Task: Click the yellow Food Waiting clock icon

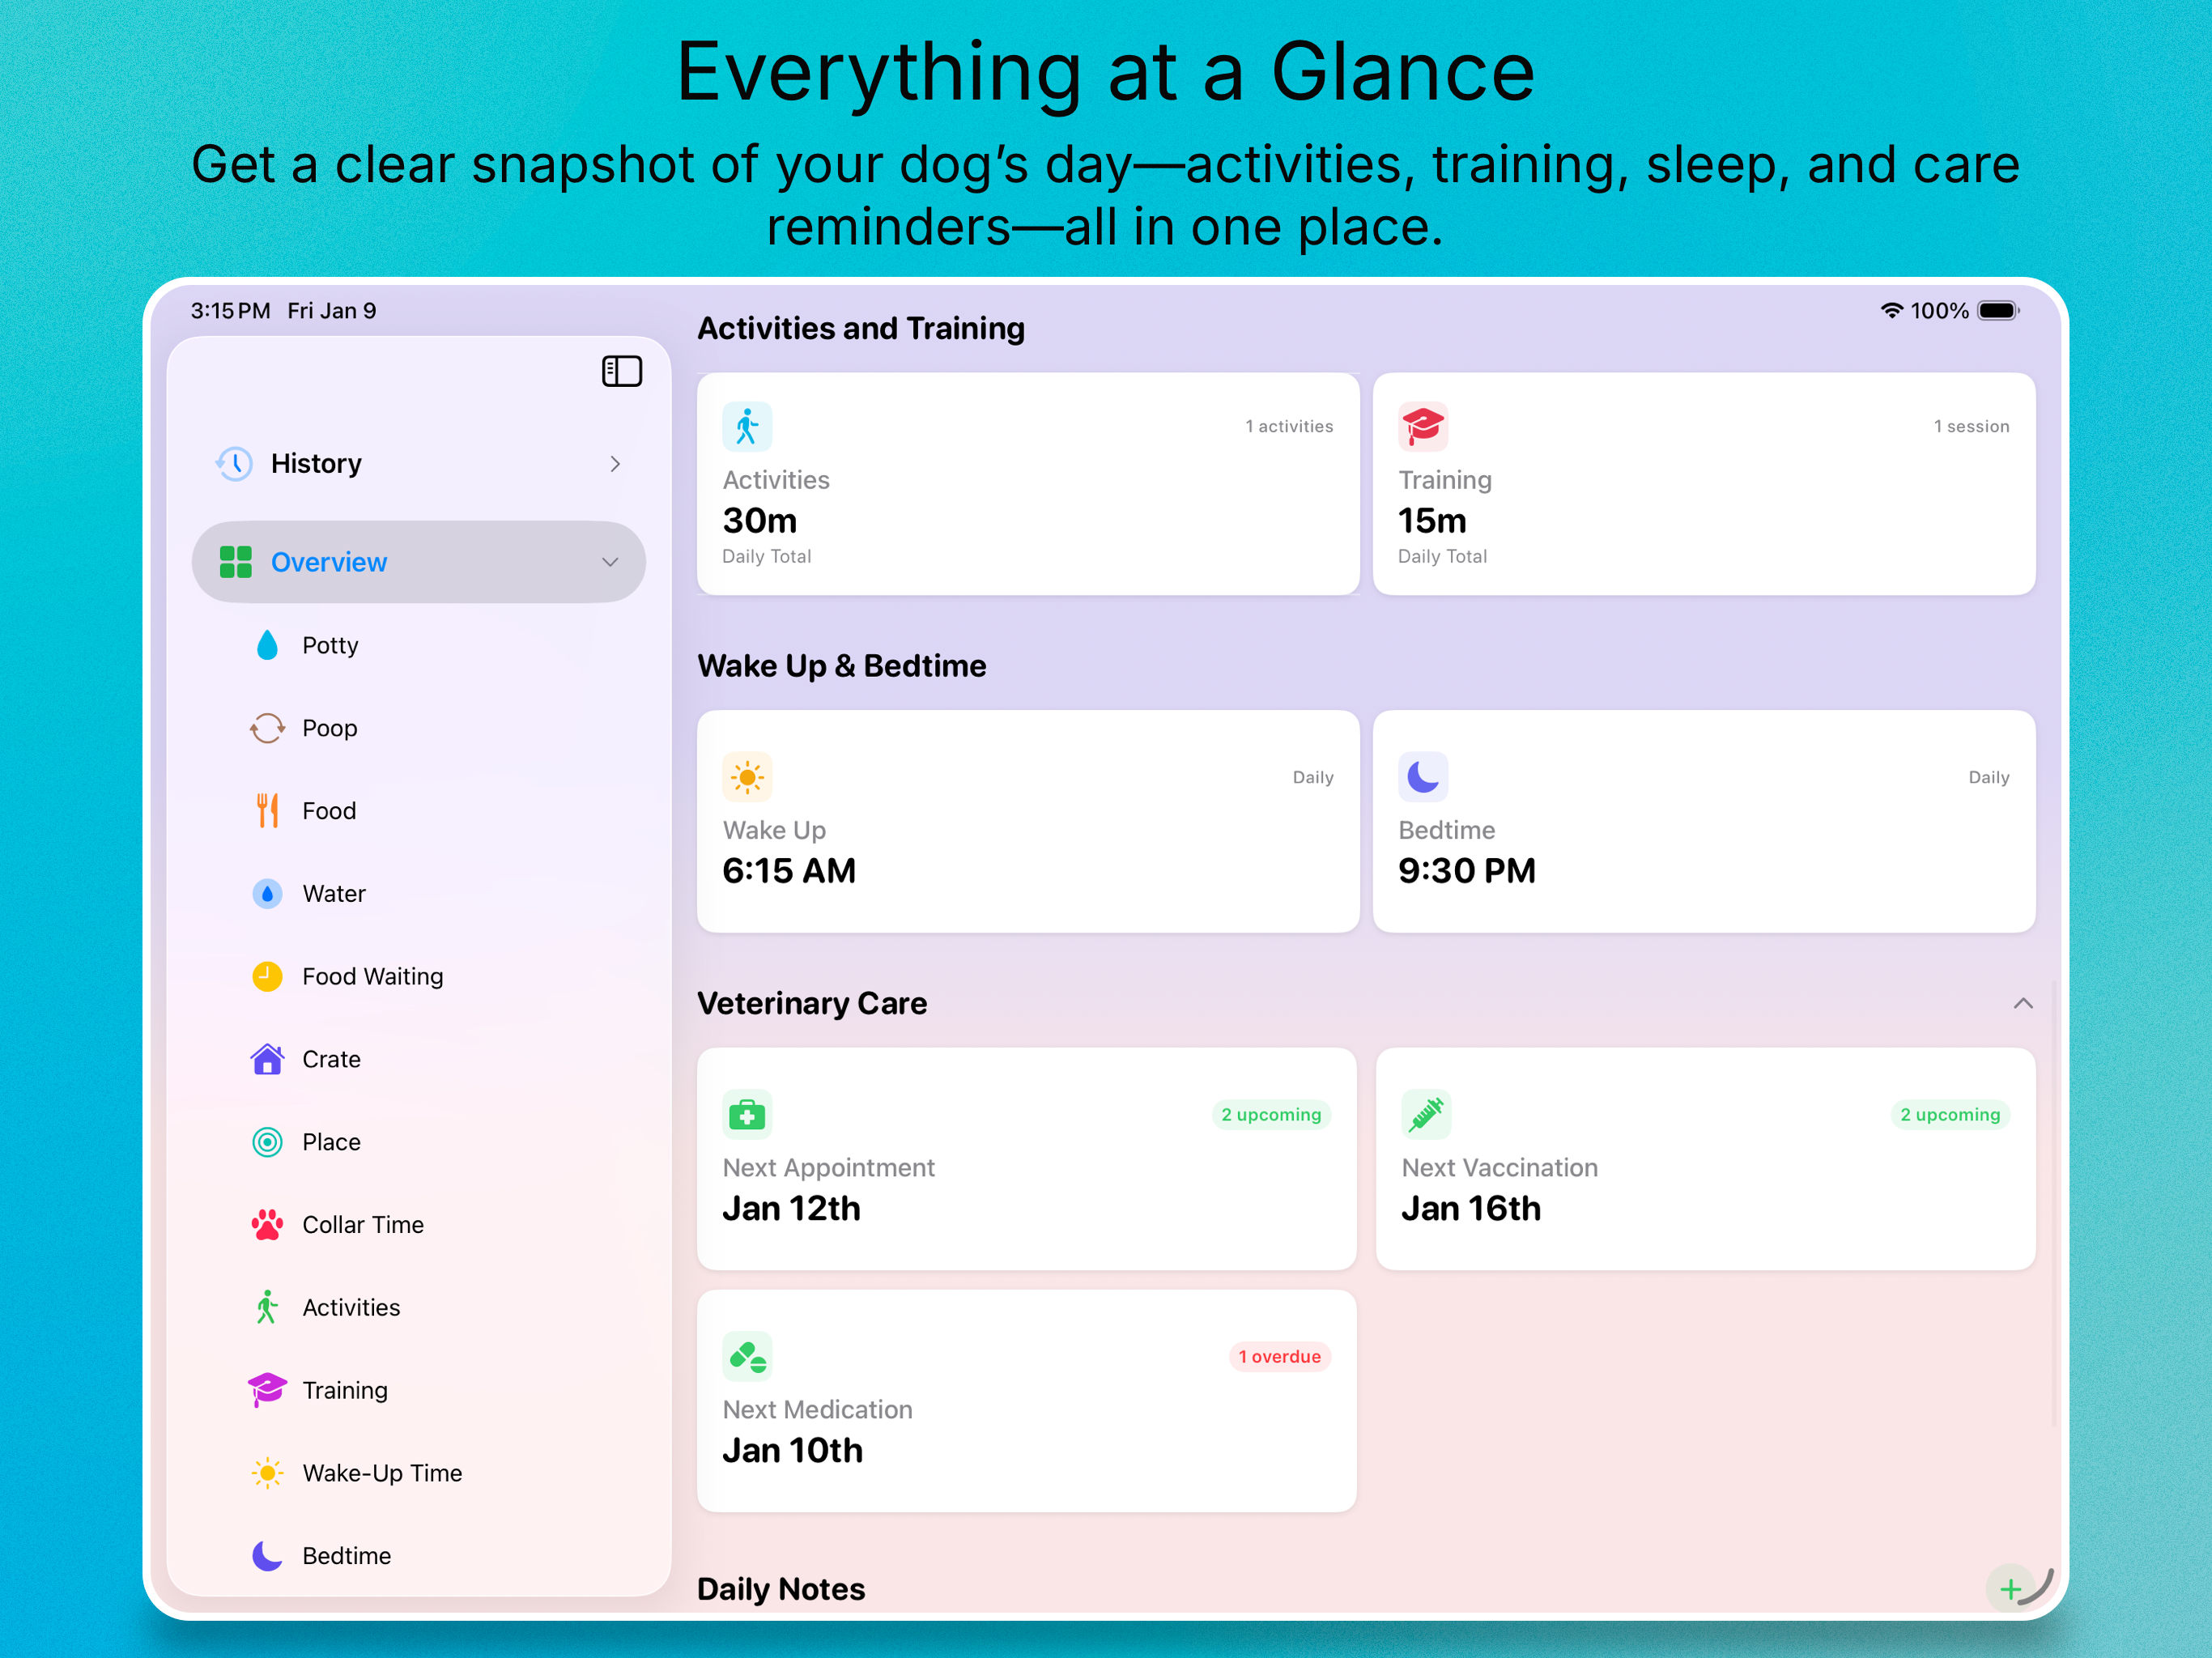Action: click(267, 976)
